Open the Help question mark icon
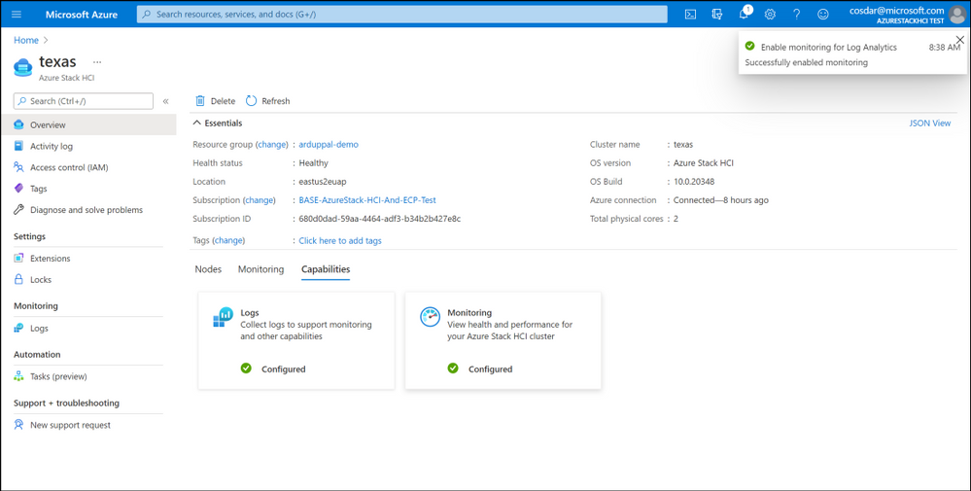This screenshot has height=491, width=971. click(x=796, y=15)
